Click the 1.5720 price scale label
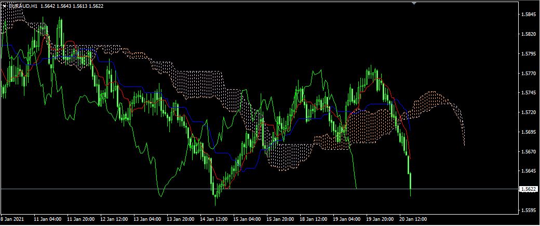540x226 pixels. pyautogui.click(x=528, y=112)
